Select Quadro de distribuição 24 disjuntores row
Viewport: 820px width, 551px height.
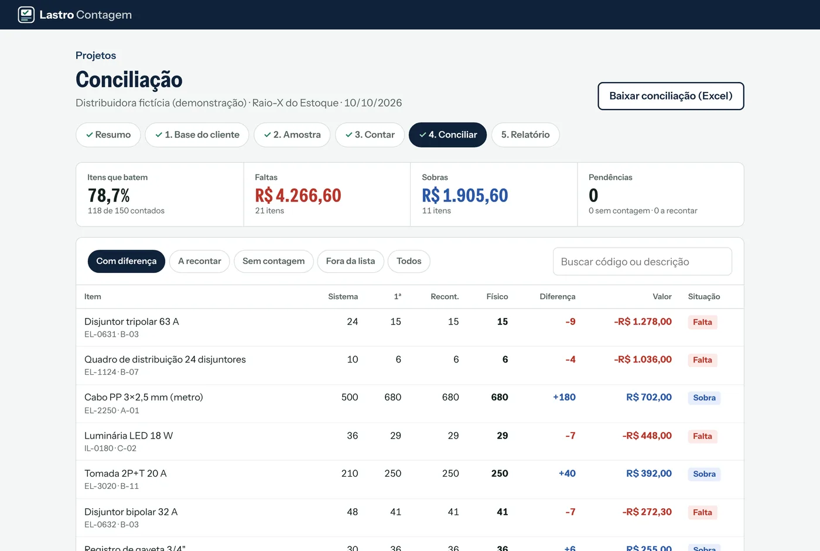410,366
